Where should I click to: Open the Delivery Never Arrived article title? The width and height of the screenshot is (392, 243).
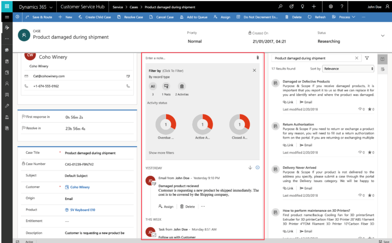pos(299,167)
